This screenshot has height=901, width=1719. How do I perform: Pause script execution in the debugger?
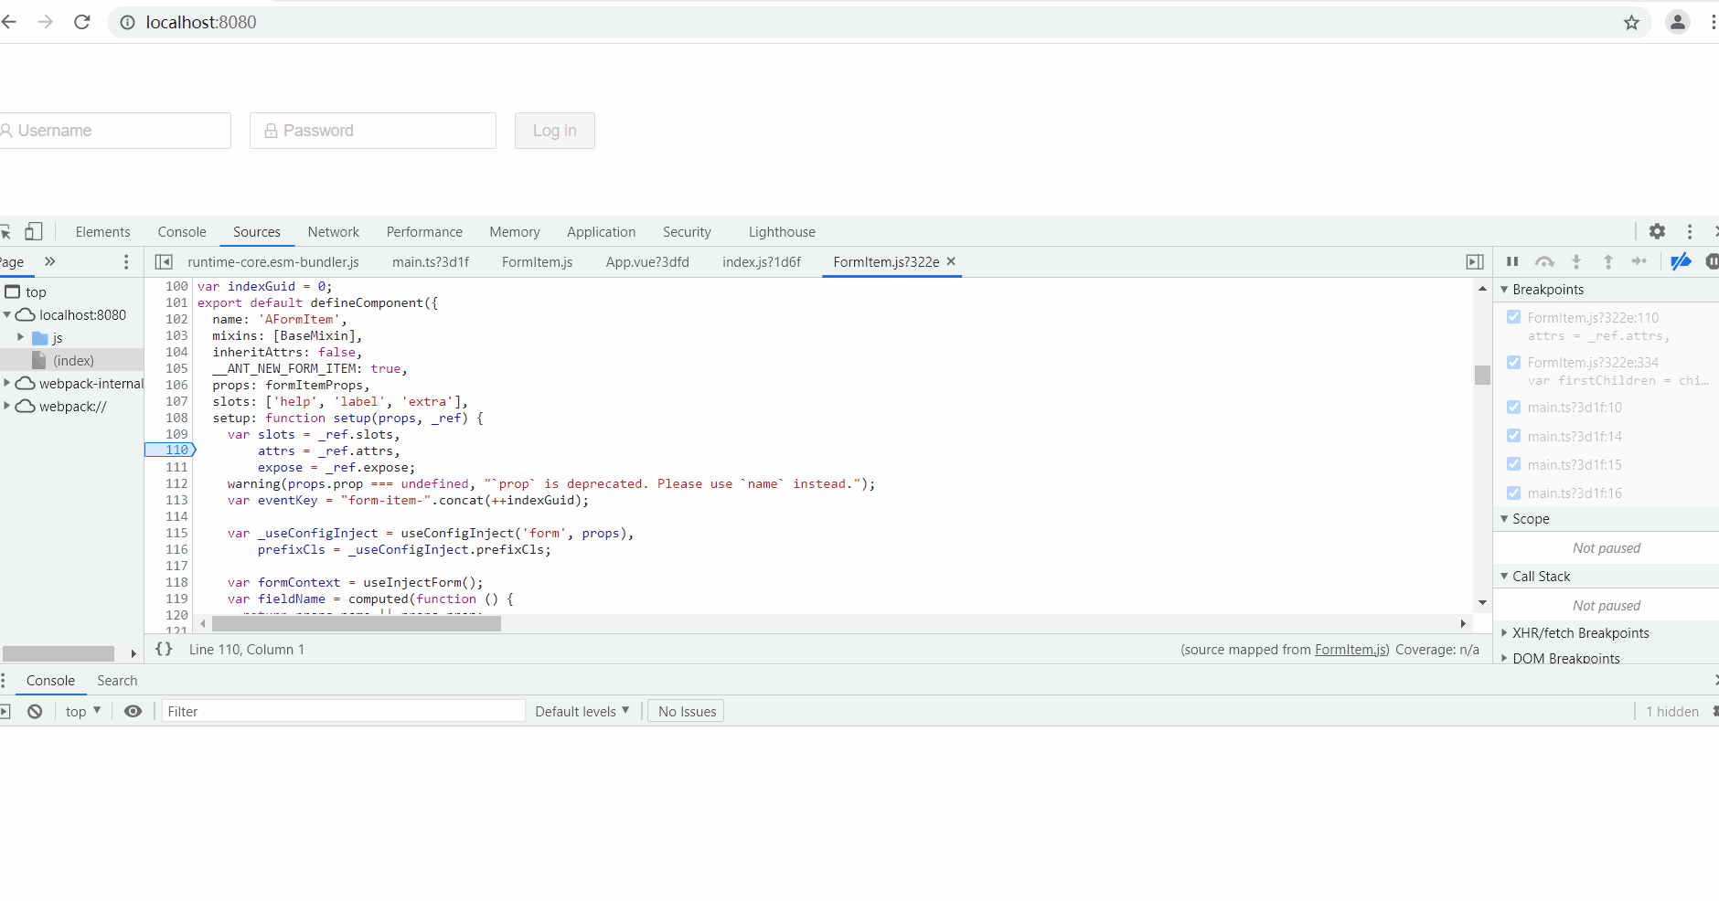point(1512,262)
